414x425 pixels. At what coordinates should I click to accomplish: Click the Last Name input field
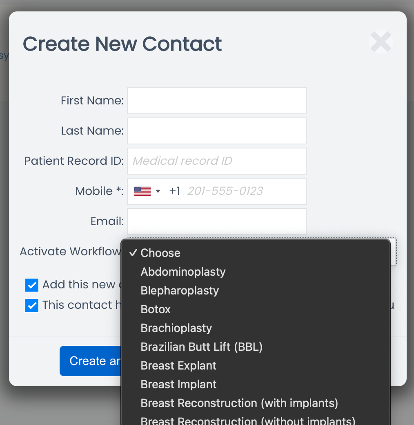click(x=216, y=131)
